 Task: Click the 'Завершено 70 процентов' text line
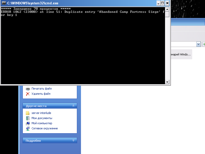tap(36, 9)
